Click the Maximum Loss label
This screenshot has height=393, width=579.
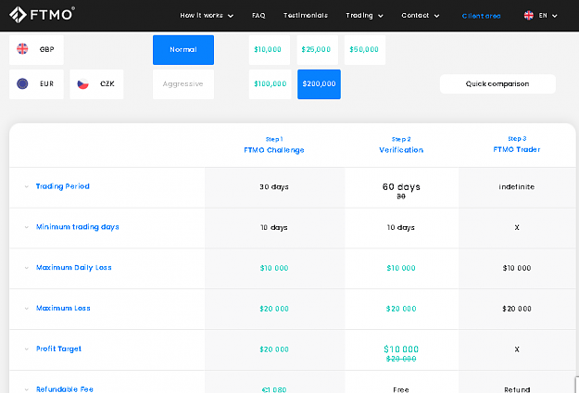coord(63,309)
